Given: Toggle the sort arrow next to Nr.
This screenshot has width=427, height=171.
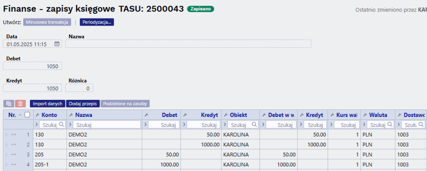Looking at the screenshot, I should click(20, 115).
